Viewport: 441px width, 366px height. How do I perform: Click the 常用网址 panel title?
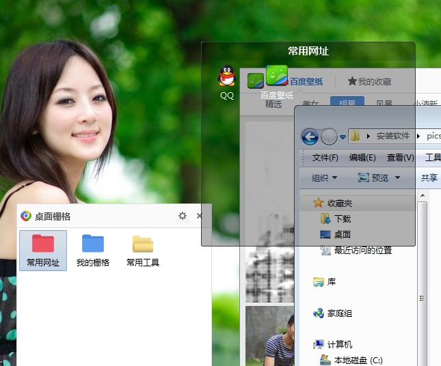coord(308,51)
